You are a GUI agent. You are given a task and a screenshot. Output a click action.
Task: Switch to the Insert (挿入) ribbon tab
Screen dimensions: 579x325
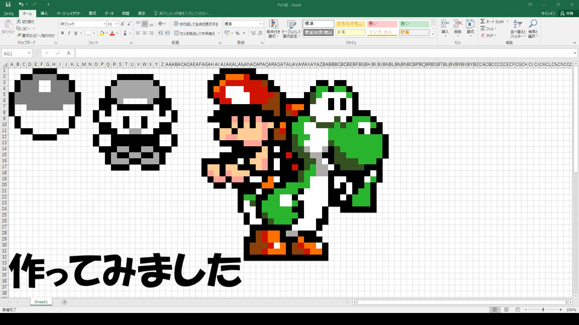[x=44, y=13]
